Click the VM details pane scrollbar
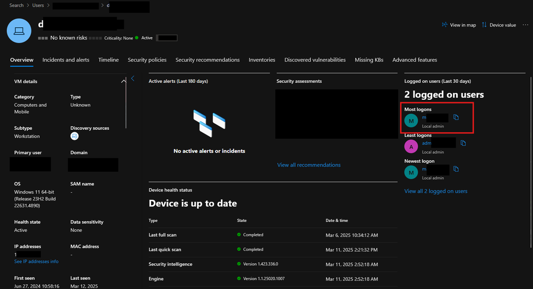The image size is (533, 289). click(x=126, y=103)
